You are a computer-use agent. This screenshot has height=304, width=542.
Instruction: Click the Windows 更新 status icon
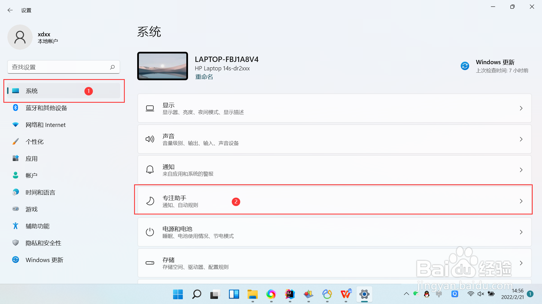pos(465,66)
